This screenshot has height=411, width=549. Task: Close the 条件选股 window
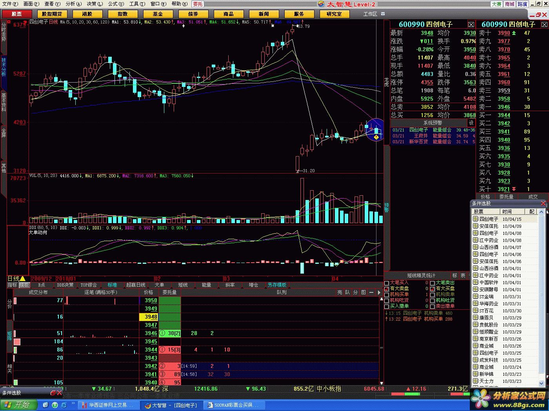coord(543,204)
